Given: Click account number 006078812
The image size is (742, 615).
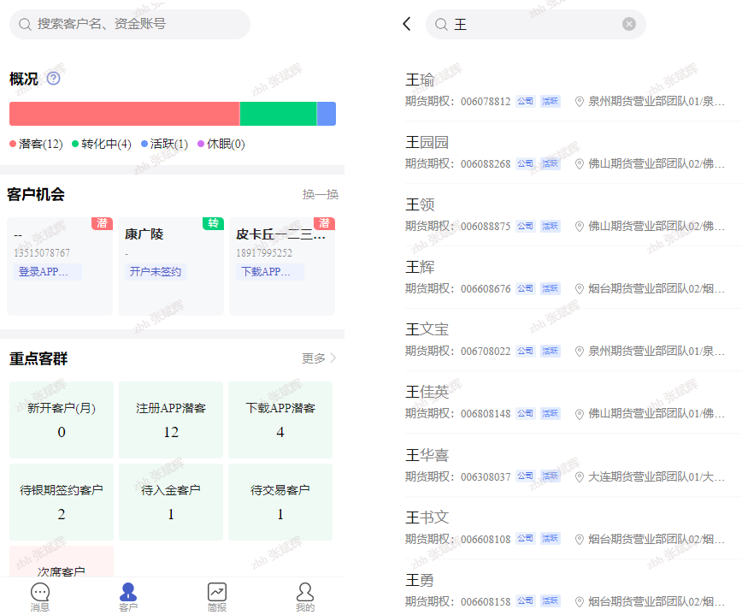Looking at the screenshot, I should (486, 101).
